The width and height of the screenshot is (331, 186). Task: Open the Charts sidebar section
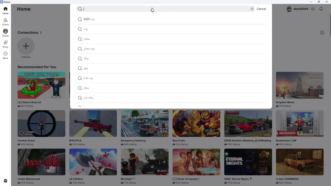(x=5, y=22)
